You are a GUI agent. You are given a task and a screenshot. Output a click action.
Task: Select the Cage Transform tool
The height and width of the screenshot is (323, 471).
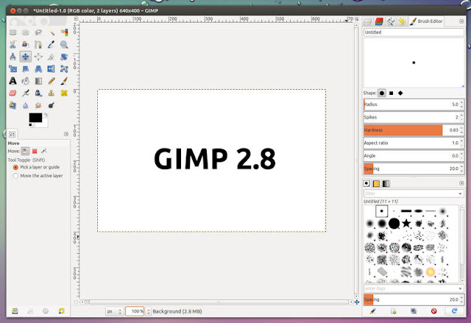(64, 68)
